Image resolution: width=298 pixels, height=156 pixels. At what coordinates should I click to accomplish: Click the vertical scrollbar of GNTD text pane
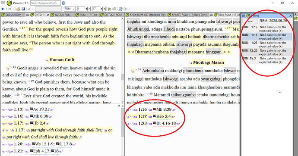click(x=122, y=60)
